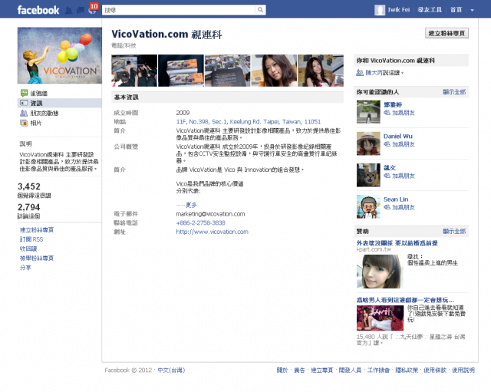The width and height of the screenshot is (491, 392).
Task: Open http://www.vicovation.com website link
Action: (x=212, y=232)
